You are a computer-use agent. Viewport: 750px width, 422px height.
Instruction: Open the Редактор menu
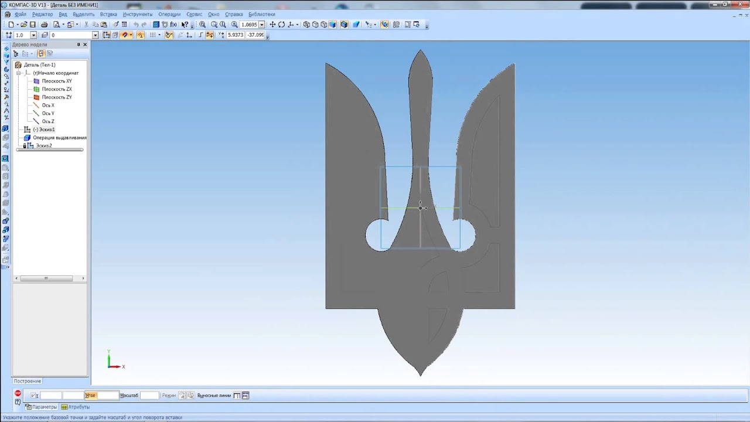[x=42, y=14]
